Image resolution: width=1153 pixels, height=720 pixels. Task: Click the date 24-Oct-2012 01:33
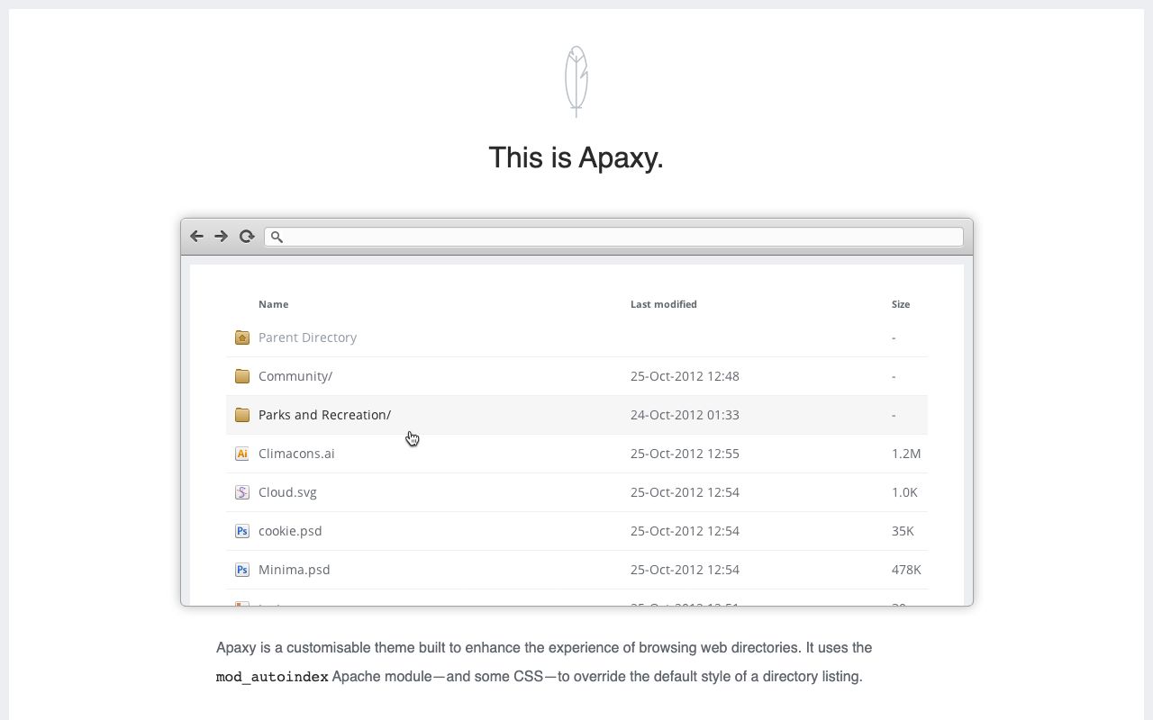tap(685, 415)
